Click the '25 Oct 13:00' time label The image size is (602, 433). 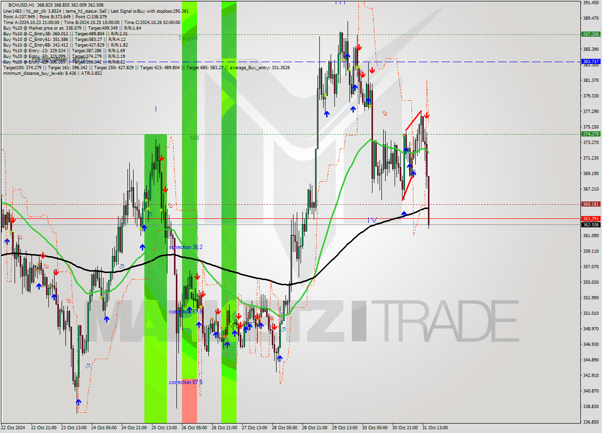click(x=164, y=428)
